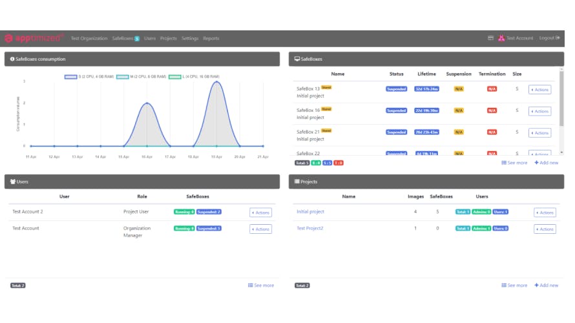Click the Images column header in Projects
The width and height of the screenshot is (575, 323).
click(x=416, y=196)
